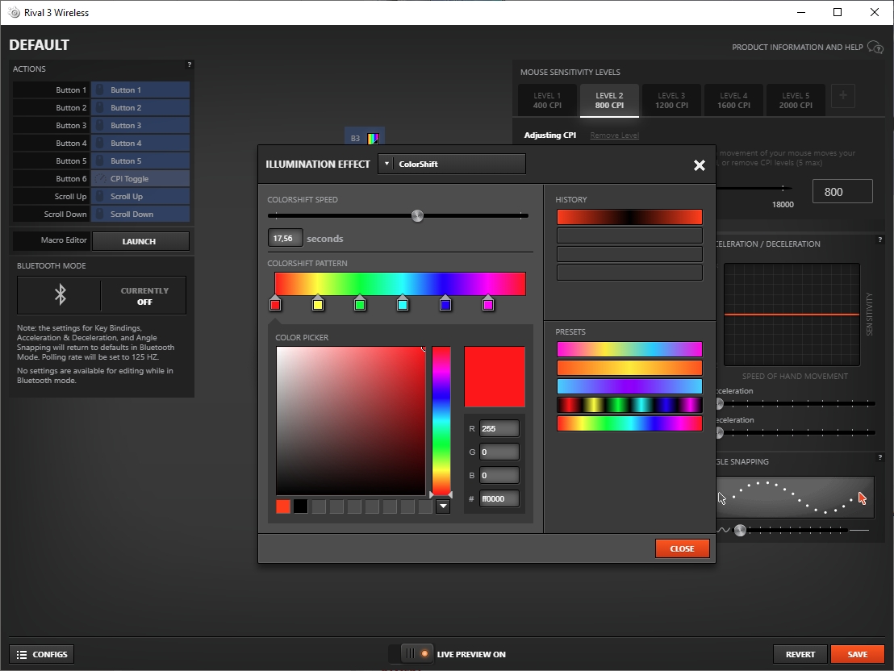This screenshot has width=894, height=671.
Task: Click the 17,56 seconds speed field
Action: [285, 238]
